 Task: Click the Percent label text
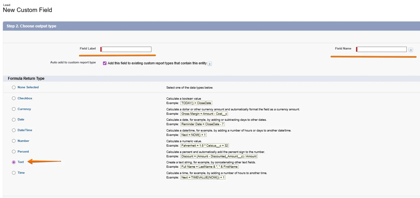click(x=23, y=152)
